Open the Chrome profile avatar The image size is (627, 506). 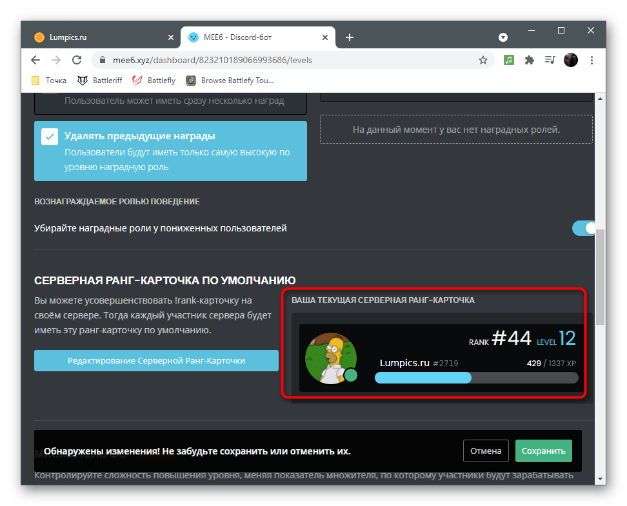571,60
